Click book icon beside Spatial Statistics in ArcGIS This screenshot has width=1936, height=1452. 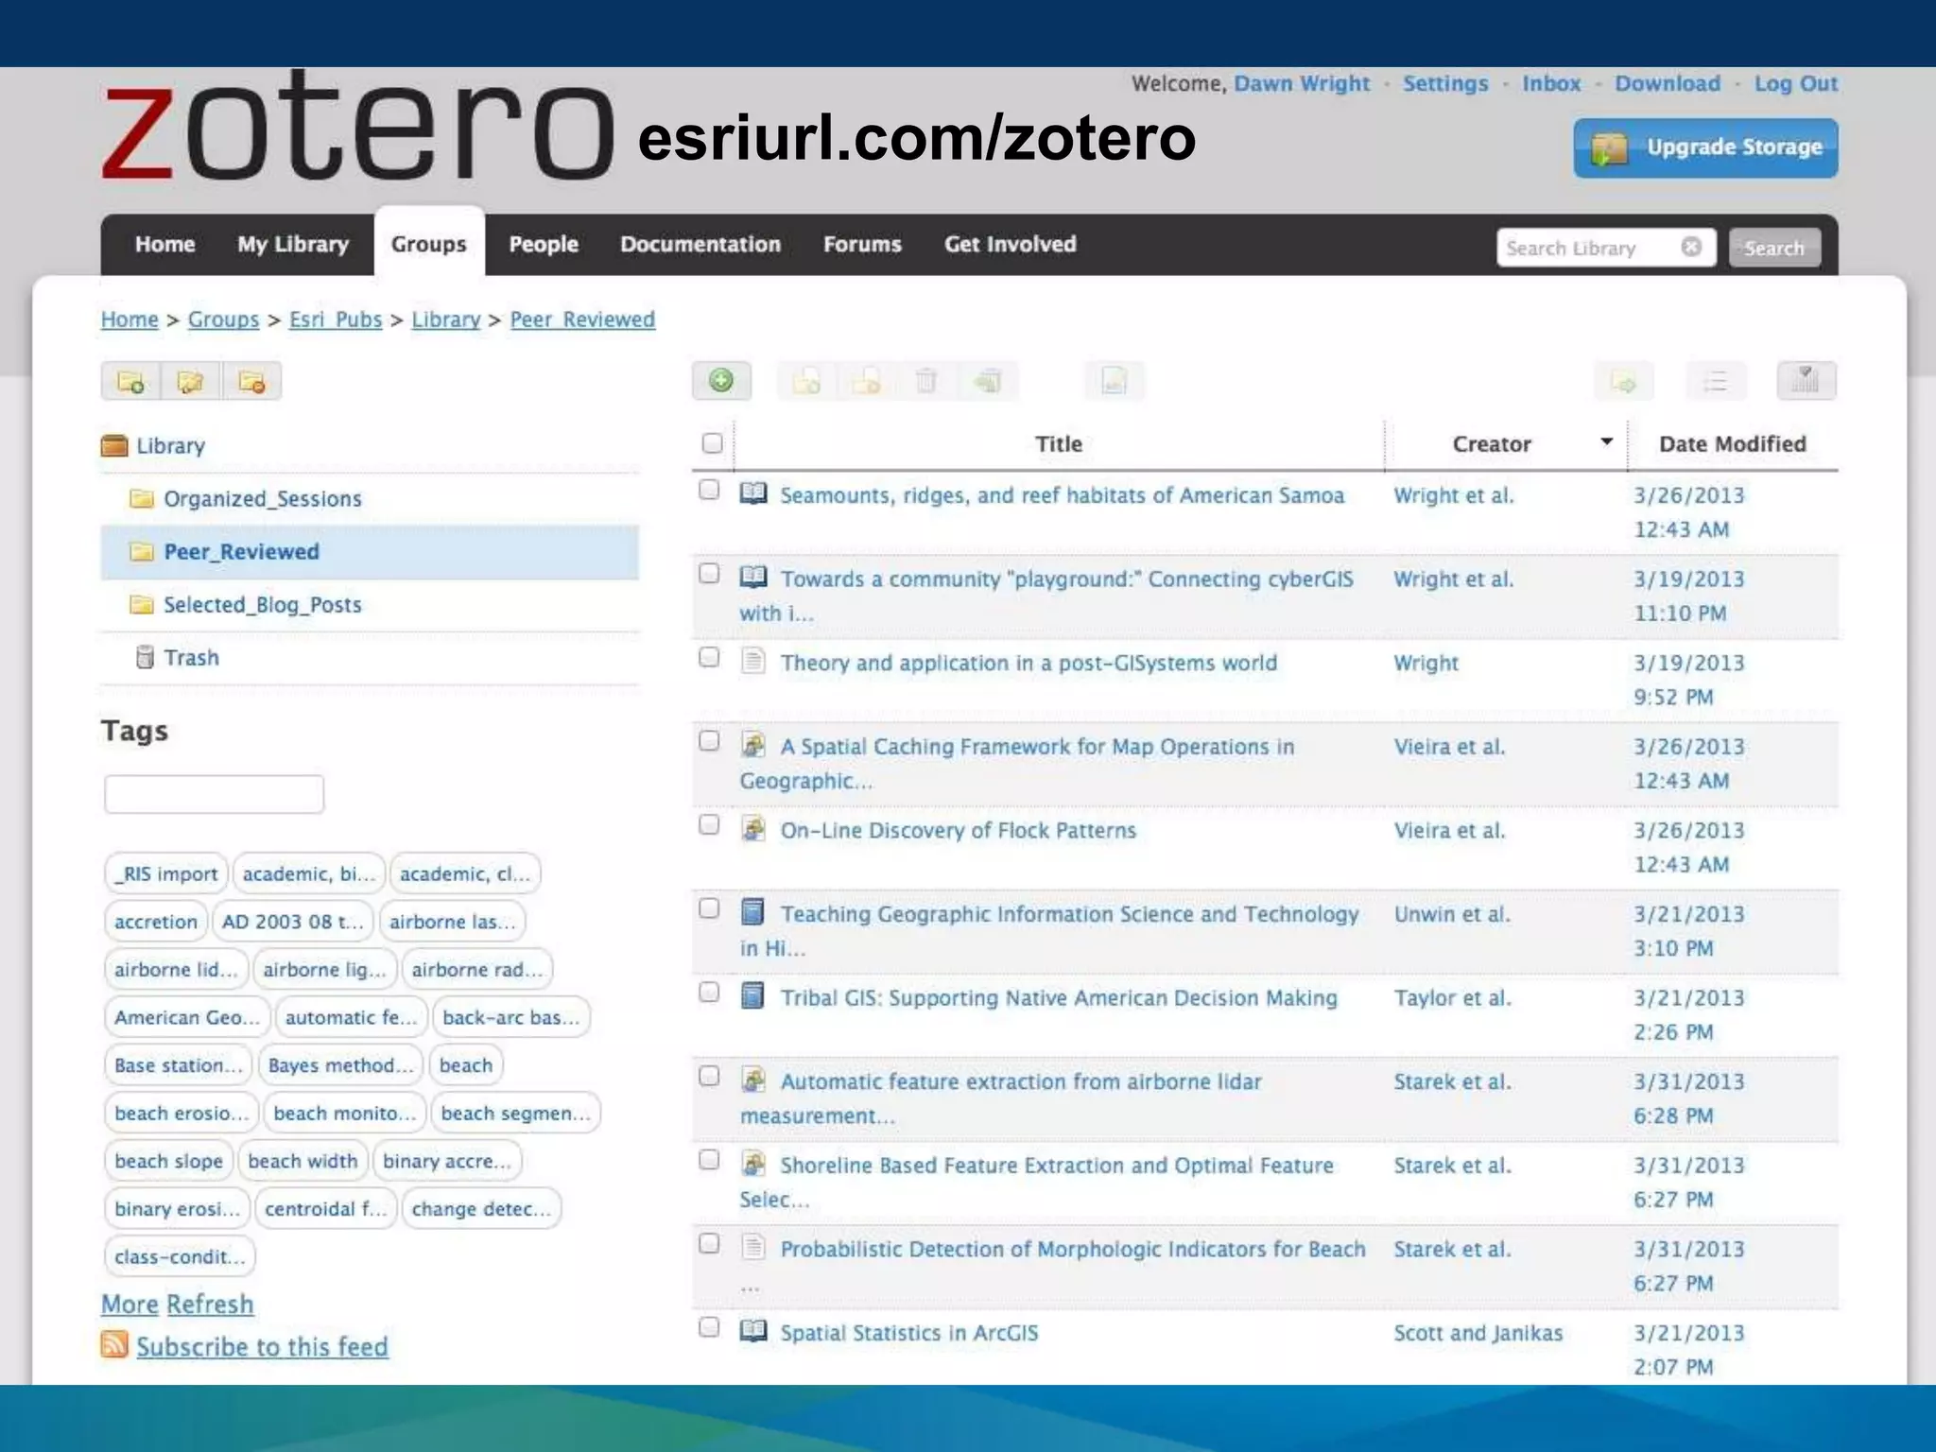(x=753, y=1331)
